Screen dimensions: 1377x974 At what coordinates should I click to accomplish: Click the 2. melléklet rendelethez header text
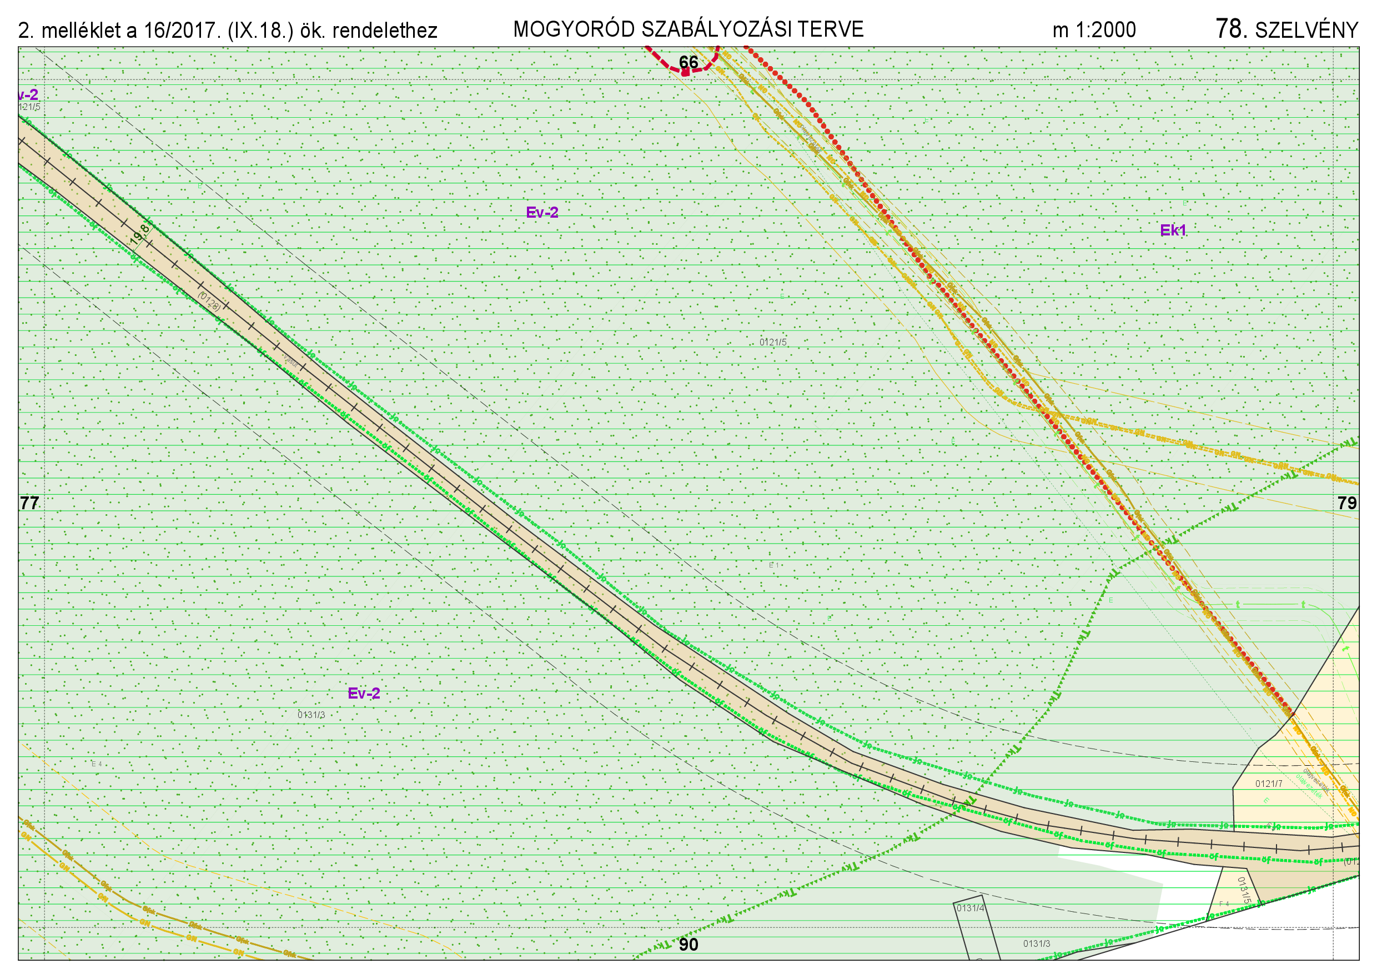227,31
